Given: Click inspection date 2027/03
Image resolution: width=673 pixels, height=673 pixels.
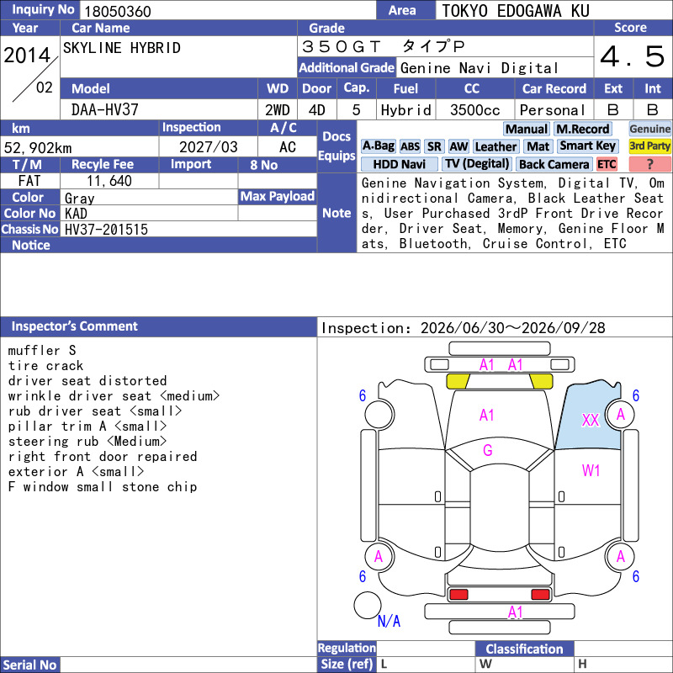Looking at the screenshot, I should 208,146.
